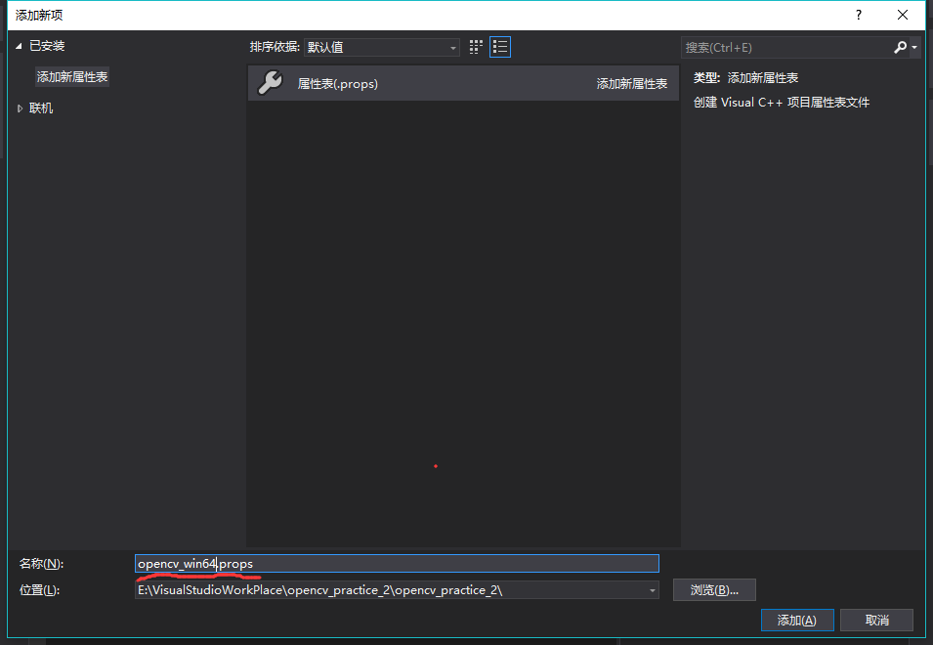Switch to medium icons list view
This screenshot has height=645, width=933.
coord(500,47)
